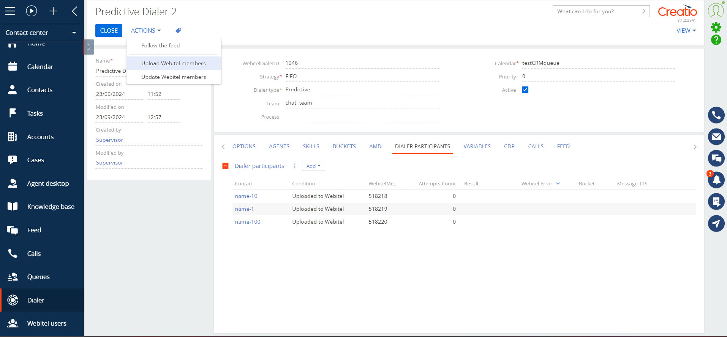Choose Update Webitel members
Image resolution: width=727 pixels, height=337 pixels.
tap(174, 77)
